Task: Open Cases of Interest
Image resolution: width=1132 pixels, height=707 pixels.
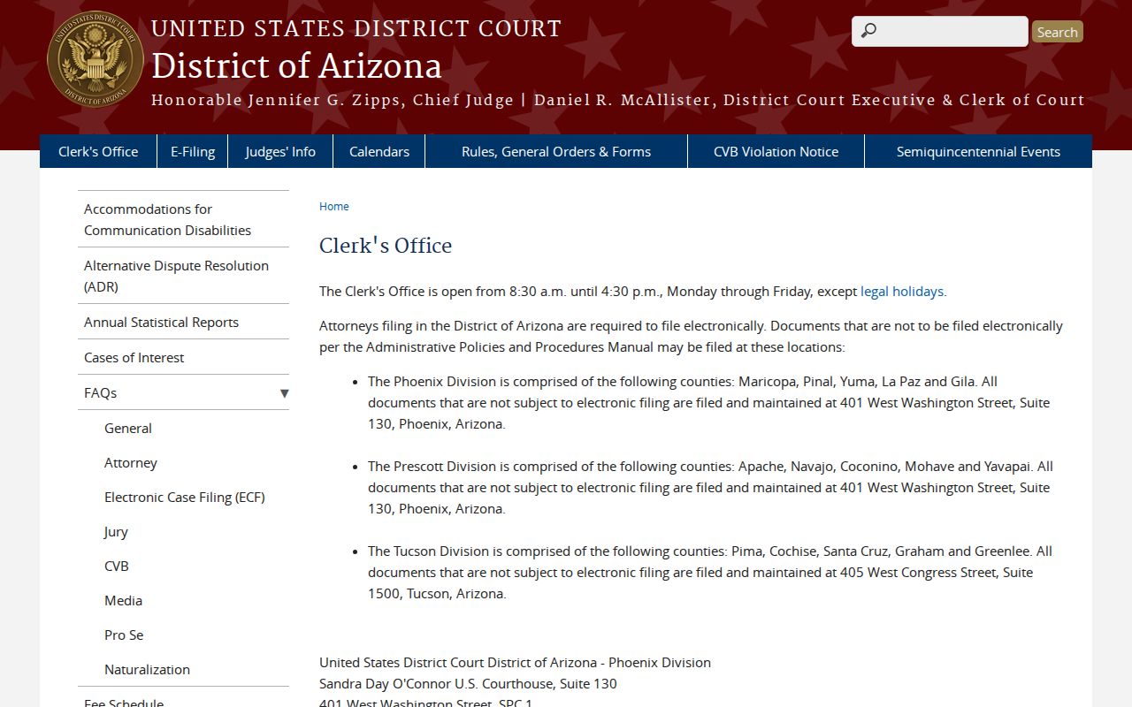Action: pos(183,357)
